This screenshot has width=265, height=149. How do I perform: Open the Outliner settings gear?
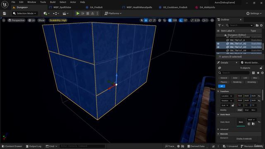[261, 25]
